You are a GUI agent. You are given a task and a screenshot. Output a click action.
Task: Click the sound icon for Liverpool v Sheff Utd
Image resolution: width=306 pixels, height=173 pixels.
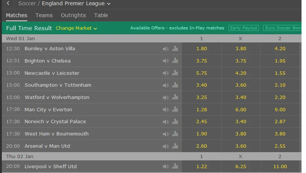click(166, 166)
